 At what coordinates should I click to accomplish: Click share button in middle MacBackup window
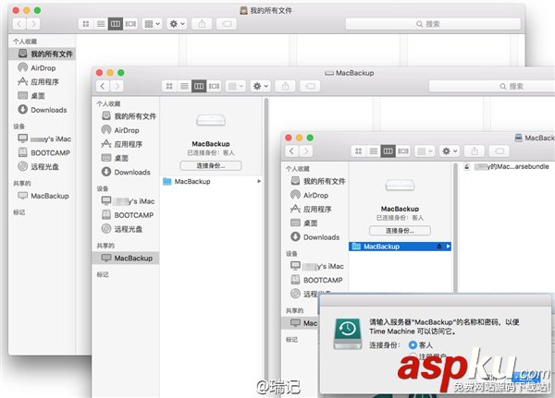[x=285, y=86]
